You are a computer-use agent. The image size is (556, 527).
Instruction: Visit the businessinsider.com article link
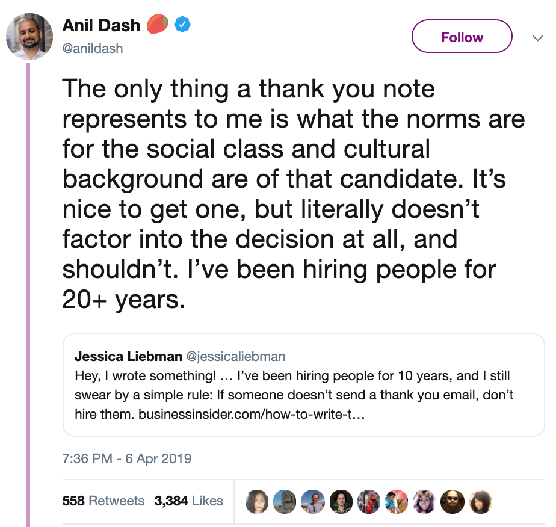[x=252, y=414]
